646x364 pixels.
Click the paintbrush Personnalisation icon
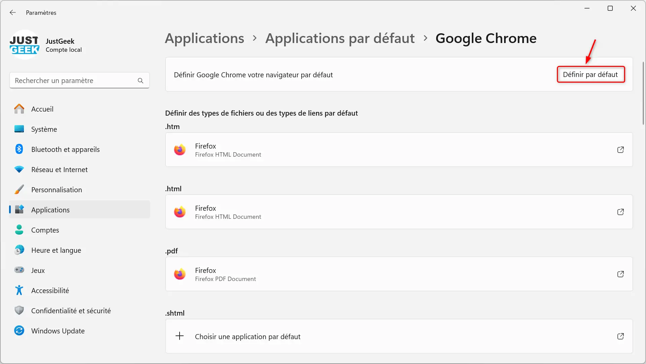pos(19,189)
